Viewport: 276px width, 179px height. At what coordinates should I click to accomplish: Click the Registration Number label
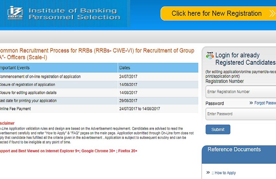[x=225, y=81]
